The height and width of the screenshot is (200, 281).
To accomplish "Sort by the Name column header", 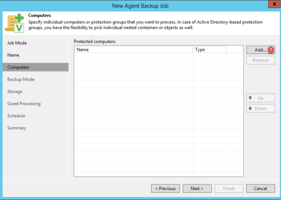I will (x=133, y=49).
